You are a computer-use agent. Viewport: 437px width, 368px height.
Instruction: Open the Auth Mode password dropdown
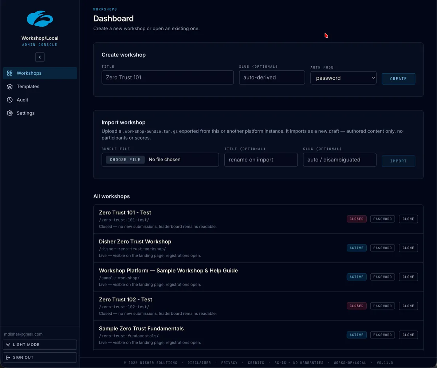[x=343, y=78]
